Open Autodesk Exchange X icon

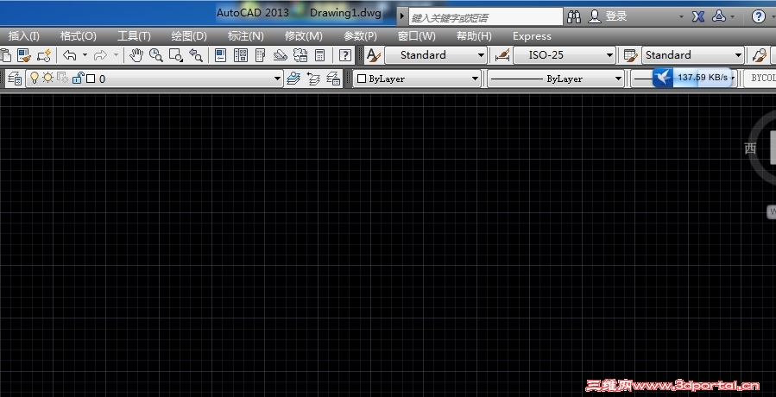(697, 17)
